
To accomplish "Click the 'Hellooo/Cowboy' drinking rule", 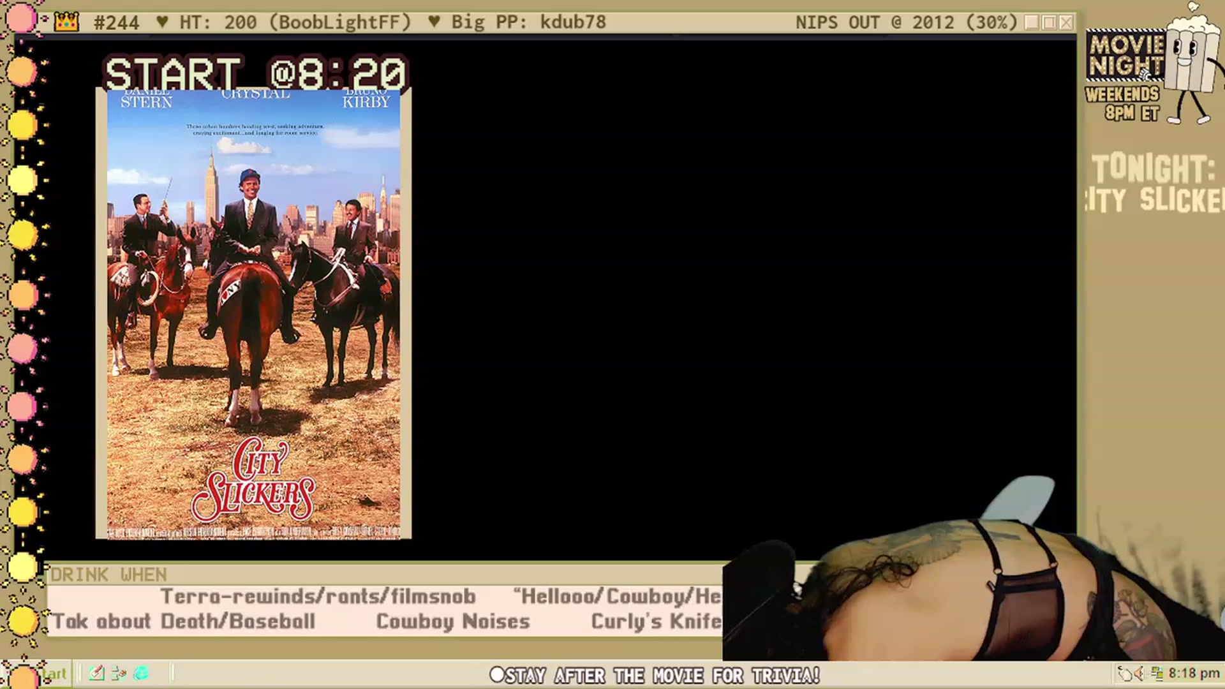I will (x=618, y=596).
